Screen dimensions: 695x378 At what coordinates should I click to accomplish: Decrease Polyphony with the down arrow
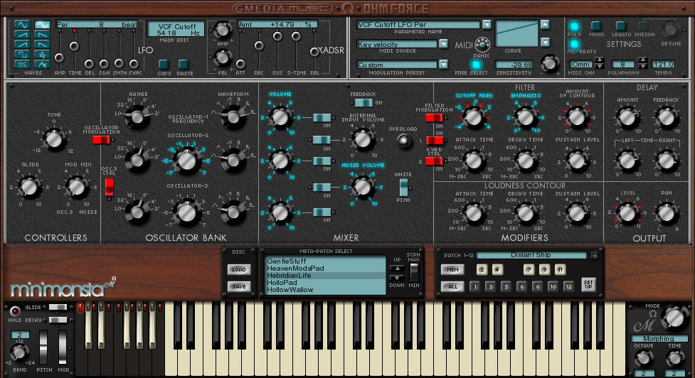pos(642,67)
